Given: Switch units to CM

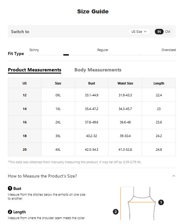Looking at the screenshot, I should pyautogui.click(x=168, y=32).
